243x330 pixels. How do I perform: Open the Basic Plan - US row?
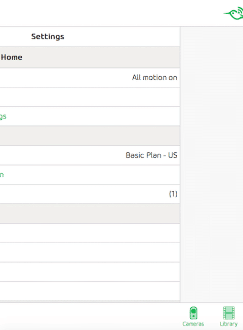(x=90, y=155)
